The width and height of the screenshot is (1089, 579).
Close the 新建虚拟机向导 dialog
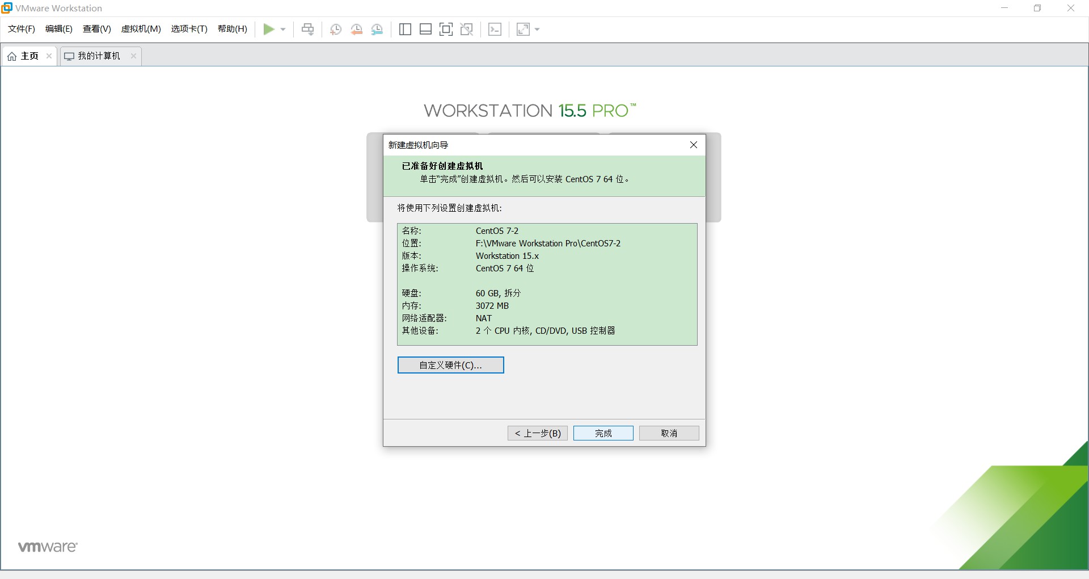694,145
